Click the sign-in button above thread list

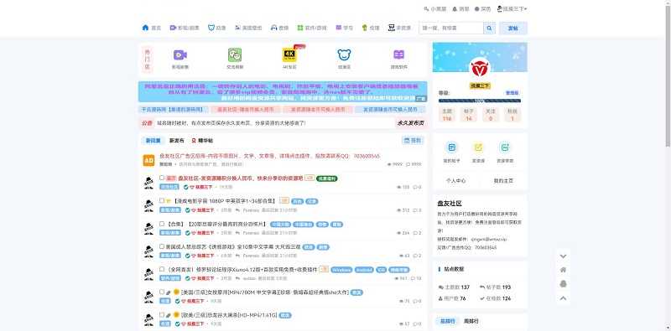pos(413,140)
